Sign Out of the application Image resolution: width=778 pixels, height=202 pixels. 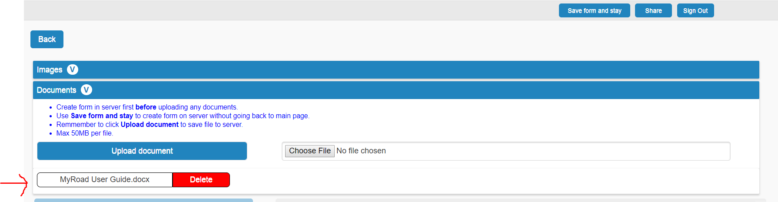(695, 10)
